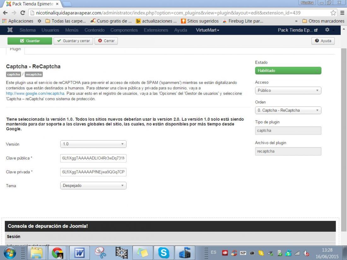The height and width of the screenshot is (260, 347).
Task: Click the ES language indicator
Action: (x=214, y=252)
